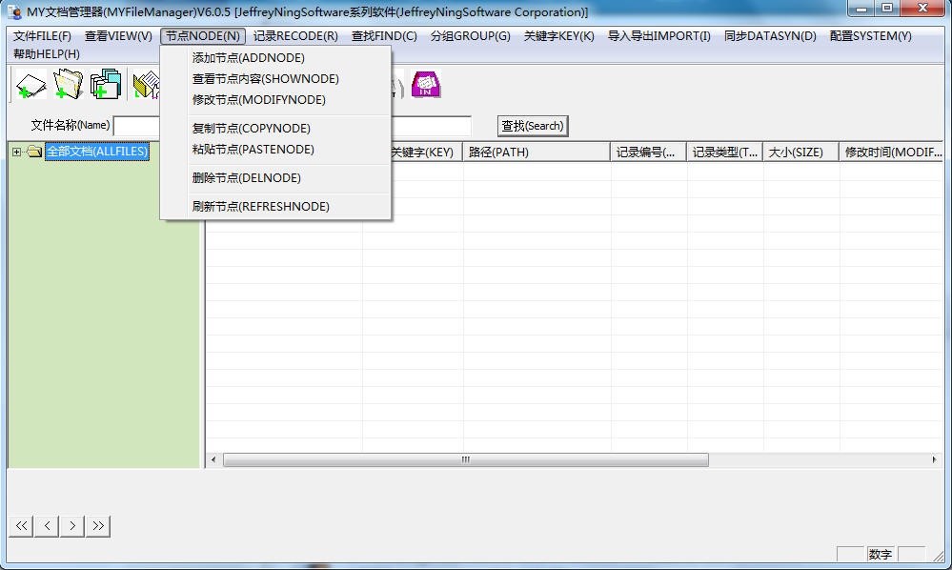Click the add folder toolbar icon

pos(68,85)
